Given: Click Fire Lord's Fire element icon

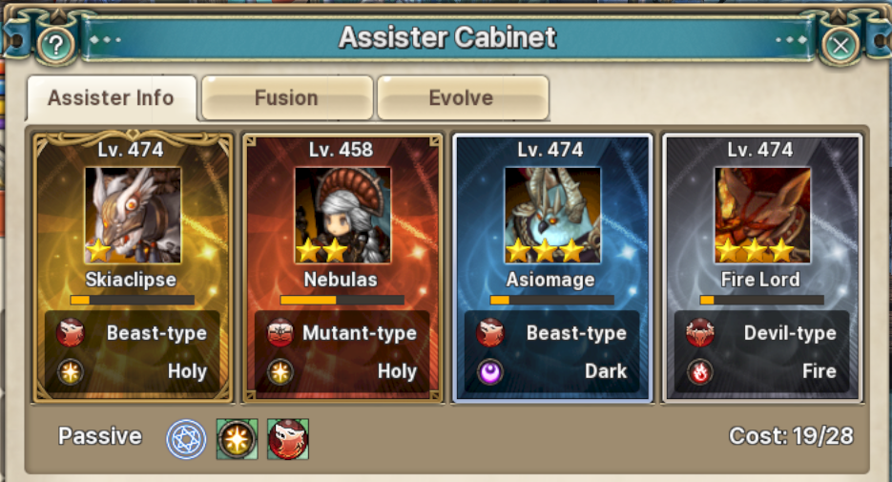Looking at the screenshot, I should (700, 372).
